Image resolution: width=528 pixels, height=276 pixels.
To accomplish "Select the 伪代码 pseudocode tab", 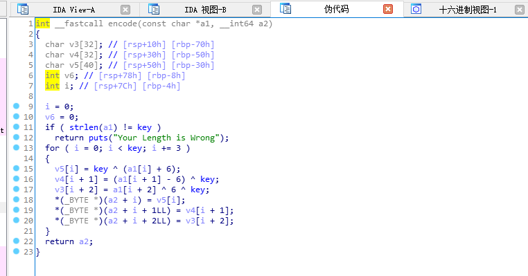I will click(336, 9).
